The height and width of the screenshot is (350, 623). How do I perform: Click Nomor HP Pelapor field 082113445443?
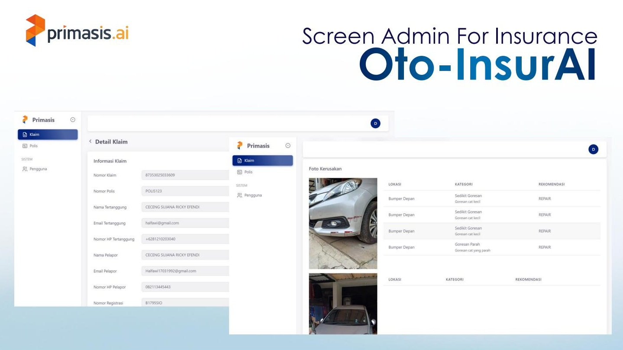point(185,287)
